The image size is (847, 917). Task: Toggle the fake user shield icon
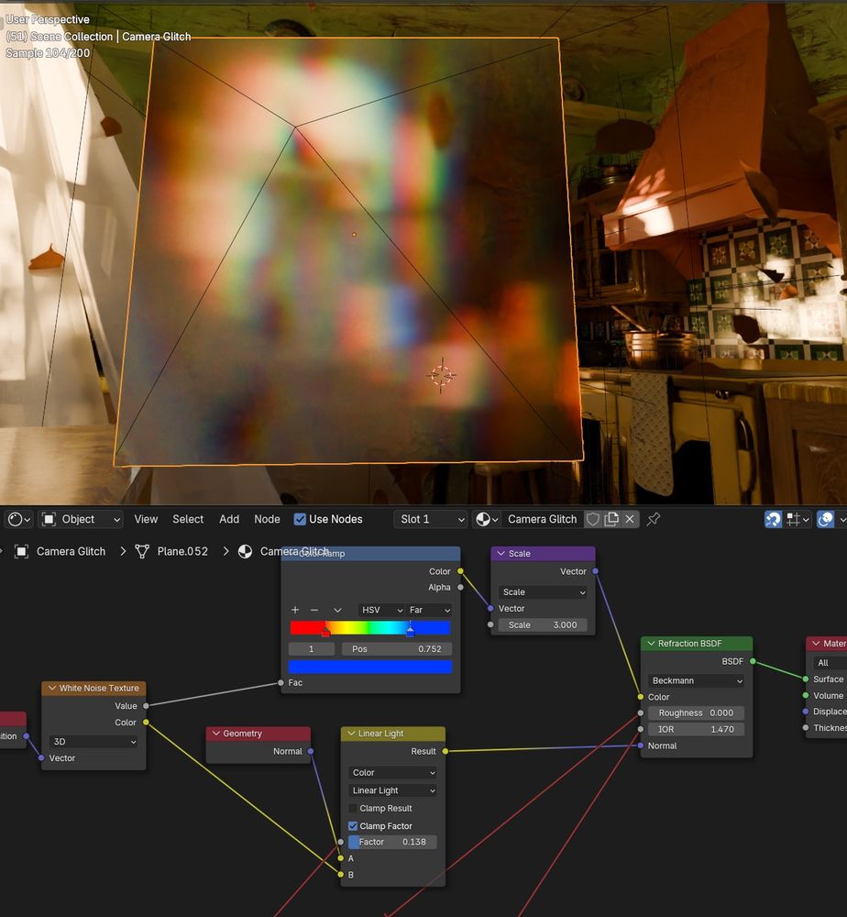click(x=593, y=519)
